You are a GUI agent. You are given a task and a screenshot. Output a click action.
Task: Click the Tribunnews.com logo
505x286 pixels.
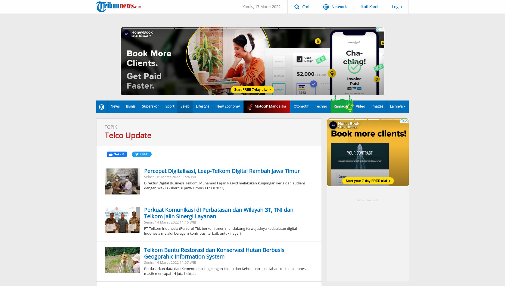119,7
